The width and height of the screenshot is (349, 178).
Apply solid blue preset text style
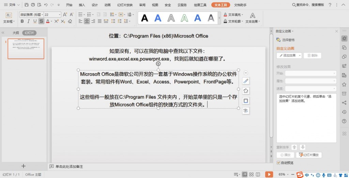coord(158,18)
